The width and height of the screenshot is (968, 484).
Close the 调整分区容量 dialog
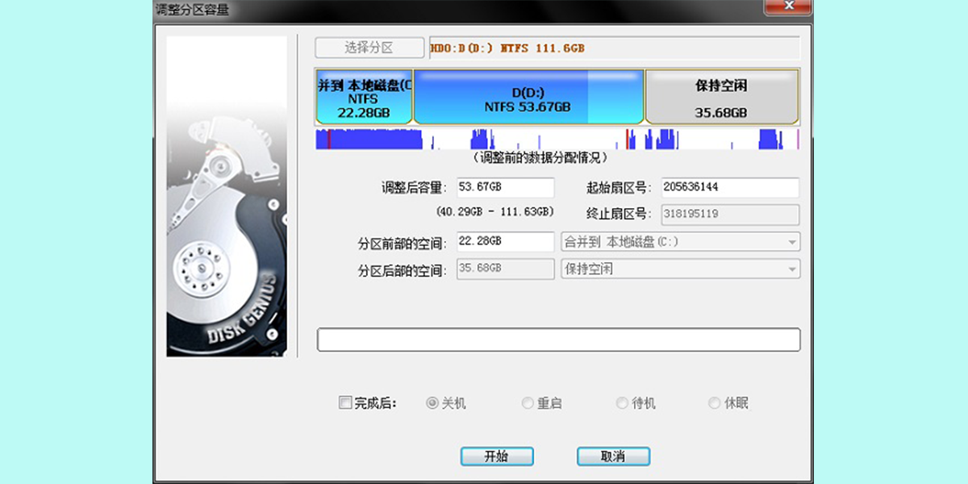click(x=788, y=6)
